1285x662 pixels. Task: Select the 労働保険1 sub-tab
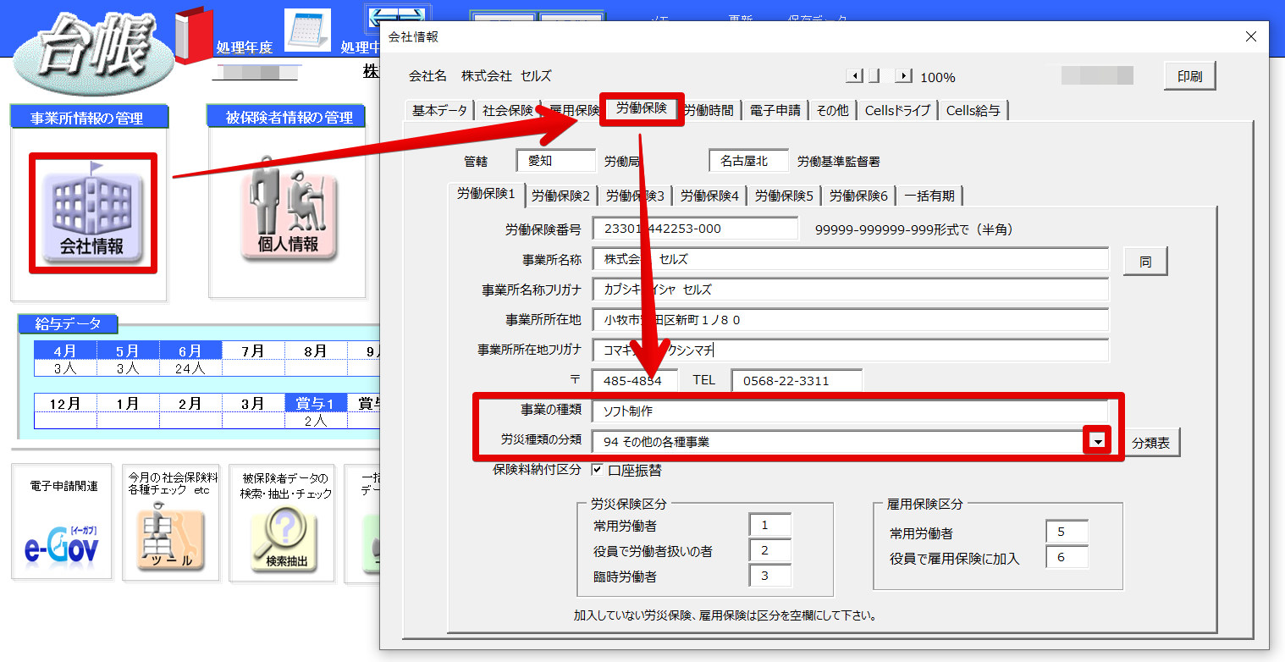point(487,194)
